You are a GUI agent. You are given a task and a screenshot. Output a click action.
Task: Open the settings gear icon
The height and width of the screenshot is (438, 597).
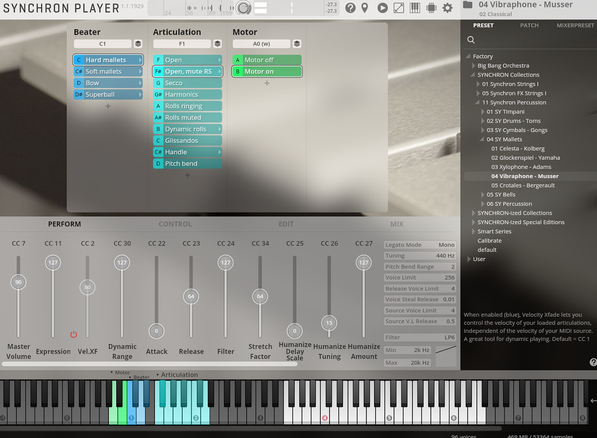447,8
